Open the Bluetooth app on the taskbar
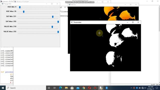 point(107,88)
